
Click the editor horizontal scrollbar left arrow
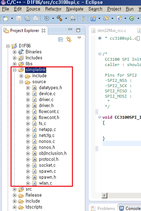click(105, 195)
